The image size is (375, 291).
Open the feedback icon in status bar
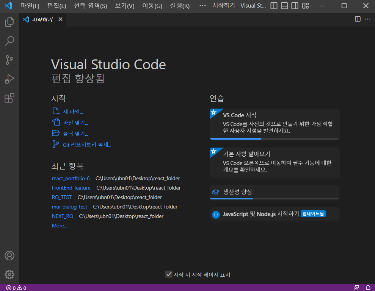click(x=356, y=288)
